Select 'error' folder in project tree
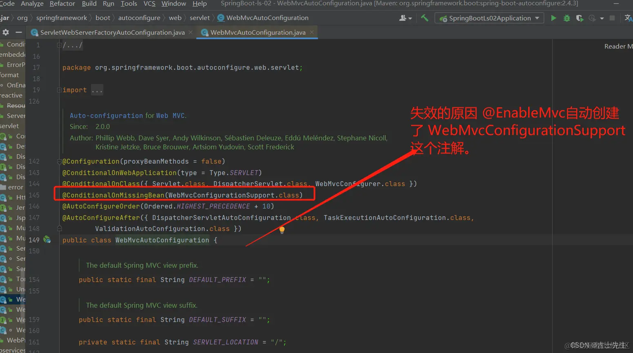The width and height of the screenshot is (633, 353). (13, 187)
